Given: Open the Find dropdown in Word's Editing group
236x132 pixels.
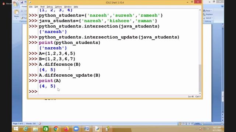Looking at the screenshot, I should coord(207,11).
